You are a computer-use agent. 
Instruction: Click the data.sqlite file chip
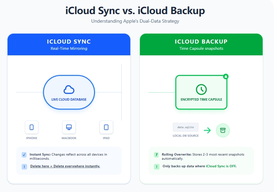tap(186, 127)
